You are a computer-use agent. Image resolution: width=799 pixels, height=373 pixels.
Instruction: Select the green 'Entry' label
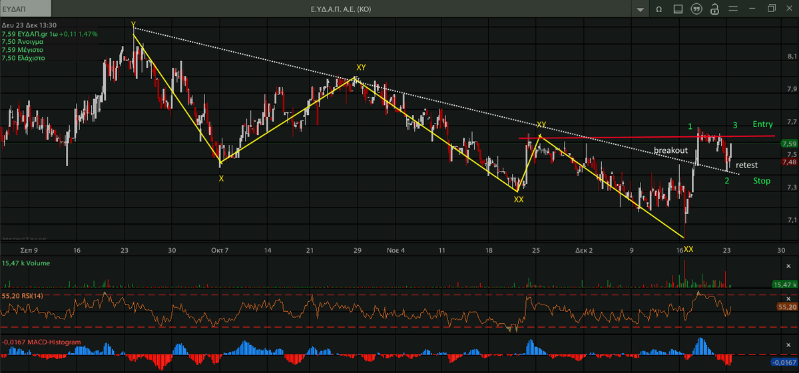pos(762,124)
